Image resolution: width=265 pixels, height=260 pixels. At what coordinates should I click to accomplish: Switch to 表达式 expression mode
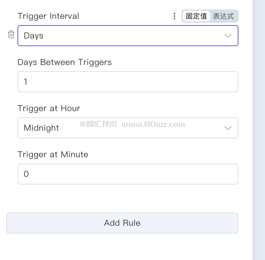[x=223, y=16]
